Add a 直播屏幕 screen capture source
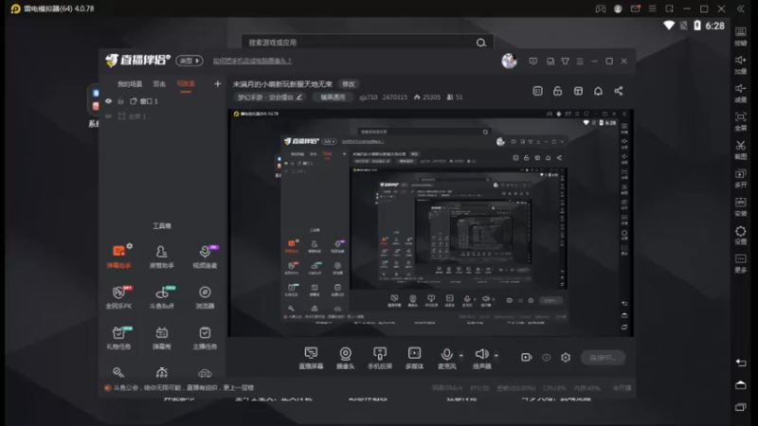758x426 pixels. pyautogui.click(x=311, y=358)
